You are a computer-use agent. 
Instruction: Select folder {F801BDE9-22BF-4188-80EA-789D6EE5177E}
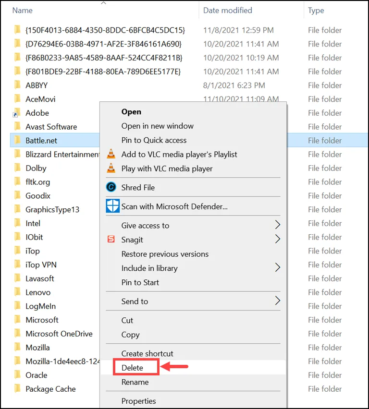pyautogui.click(x=103, y=72)
